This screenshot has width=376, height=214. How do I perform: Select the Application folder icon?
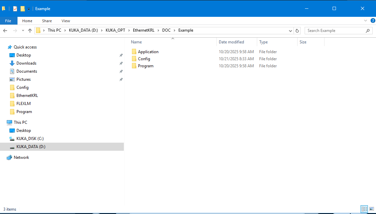pyautogui.click(x=134, y=52)
